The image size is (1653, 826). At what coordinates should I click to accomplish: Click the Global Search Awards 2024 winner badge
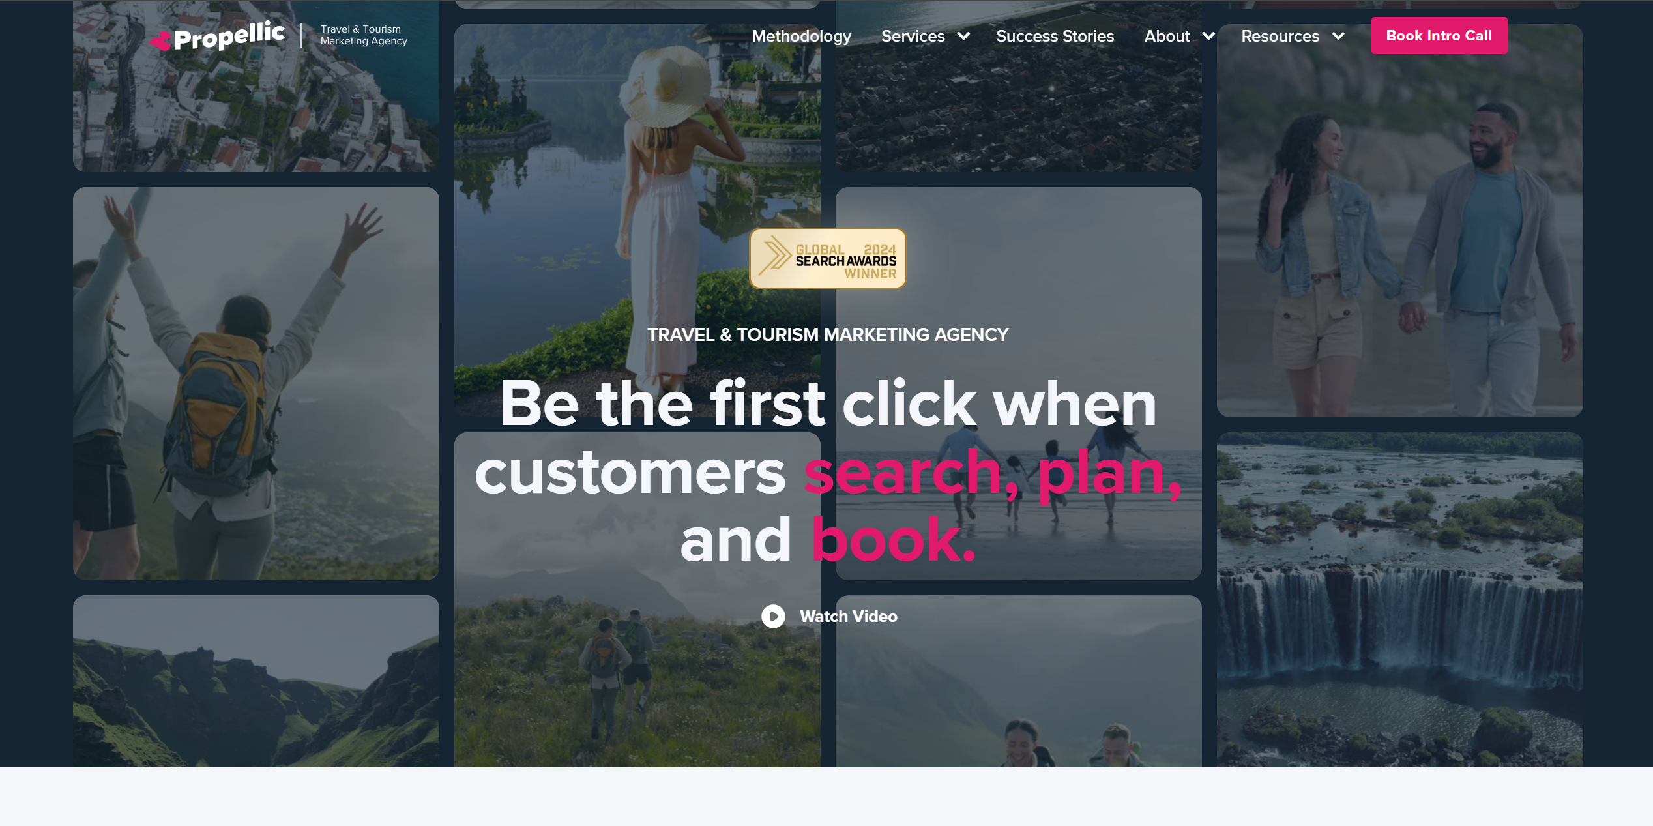point(828,259)
